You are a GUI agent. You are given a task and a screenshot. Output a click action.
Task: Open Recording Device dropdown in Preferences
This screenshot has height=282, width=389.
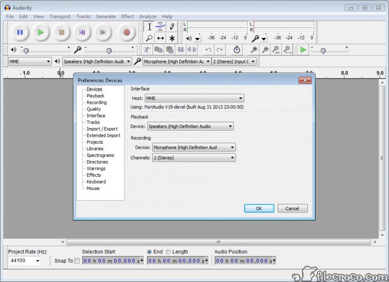click(194, 148)
